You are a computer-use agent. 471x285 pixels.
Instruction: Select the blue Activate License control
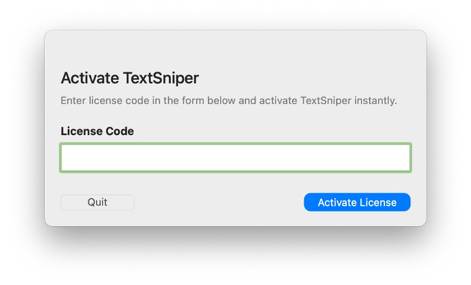357,202
